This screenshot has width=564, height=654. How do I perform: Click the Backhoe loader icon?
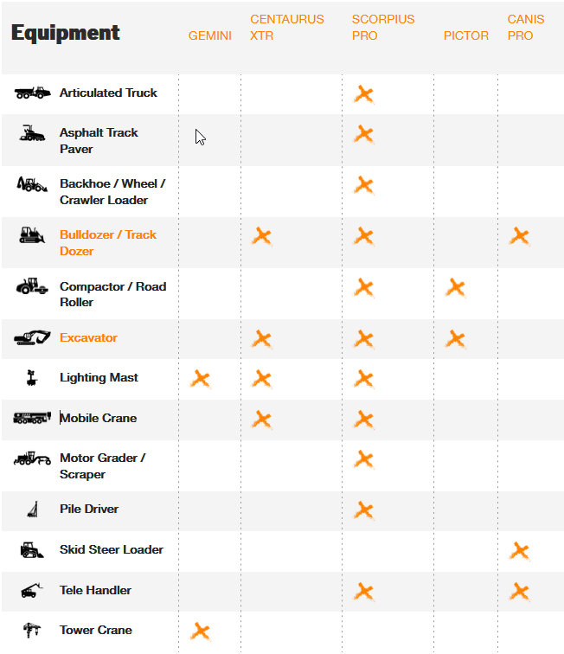pyautogui.click(x=32, y=184)
